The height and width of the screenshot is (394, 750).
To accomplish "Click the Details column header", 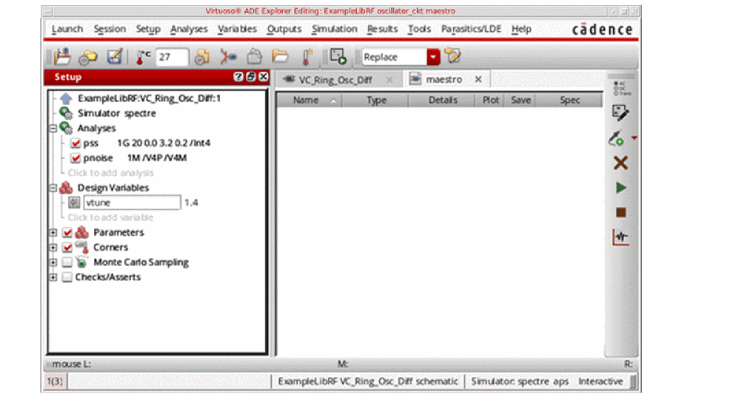I will click(x=443, y=100).
